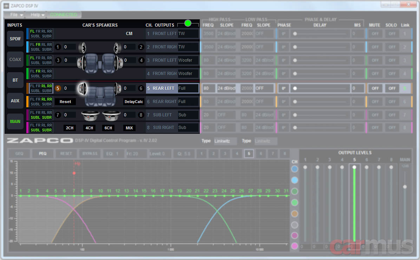Click the bright green channel 4 curve circle
This screenshot has width=420, height=260.
pos(295,203)
